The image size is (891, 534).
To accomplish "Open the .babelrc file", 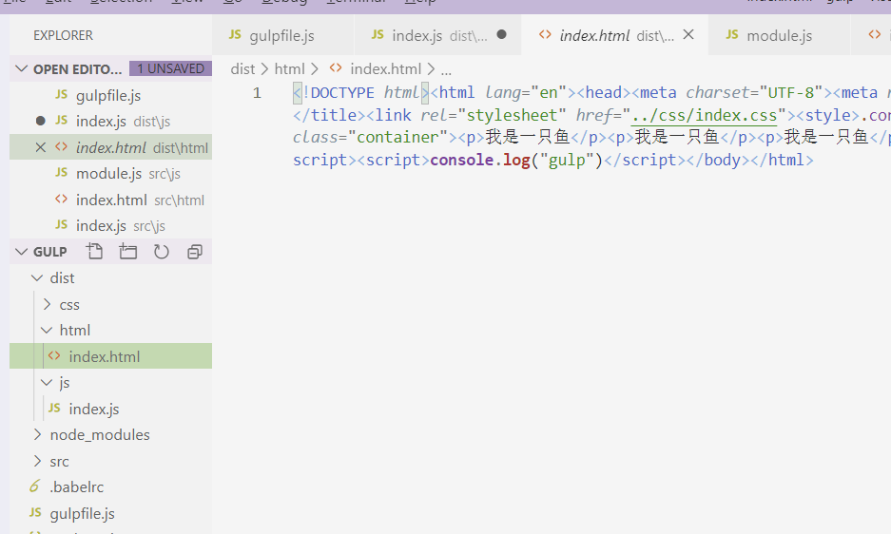I will [x=111, y=486].
